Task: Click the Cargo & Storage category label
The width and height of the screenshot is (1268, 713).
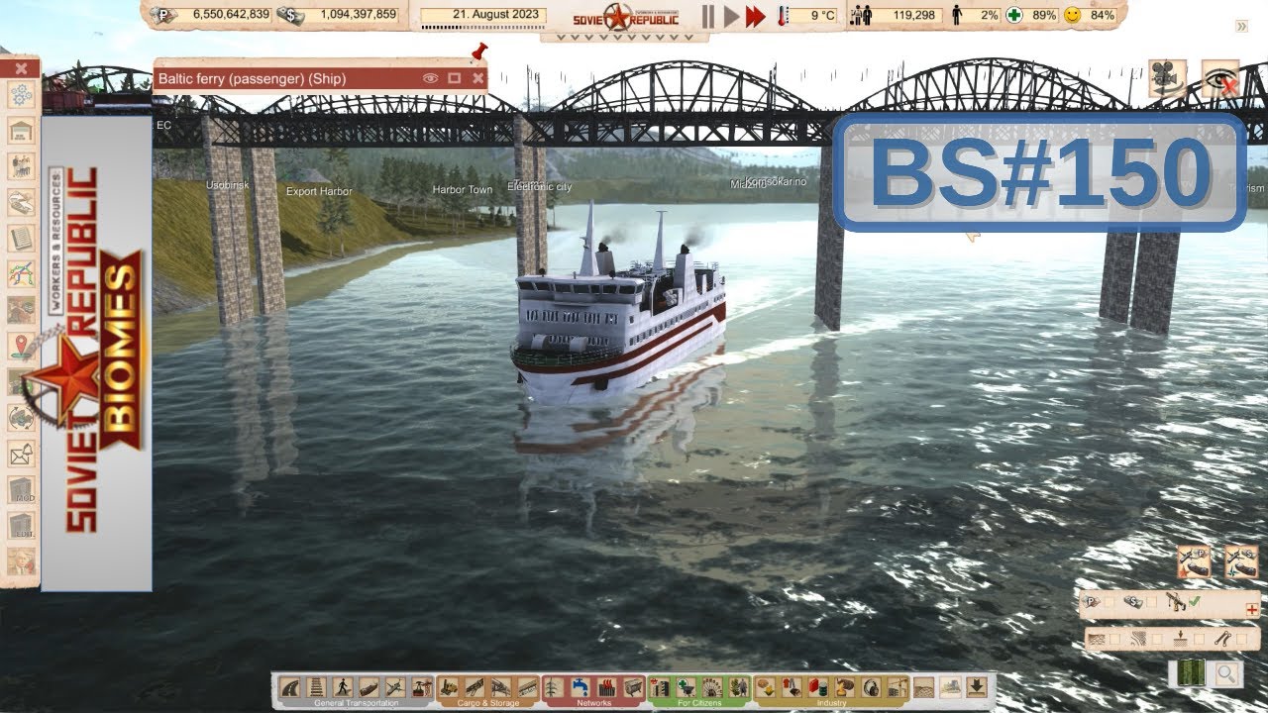Action: 486,703
